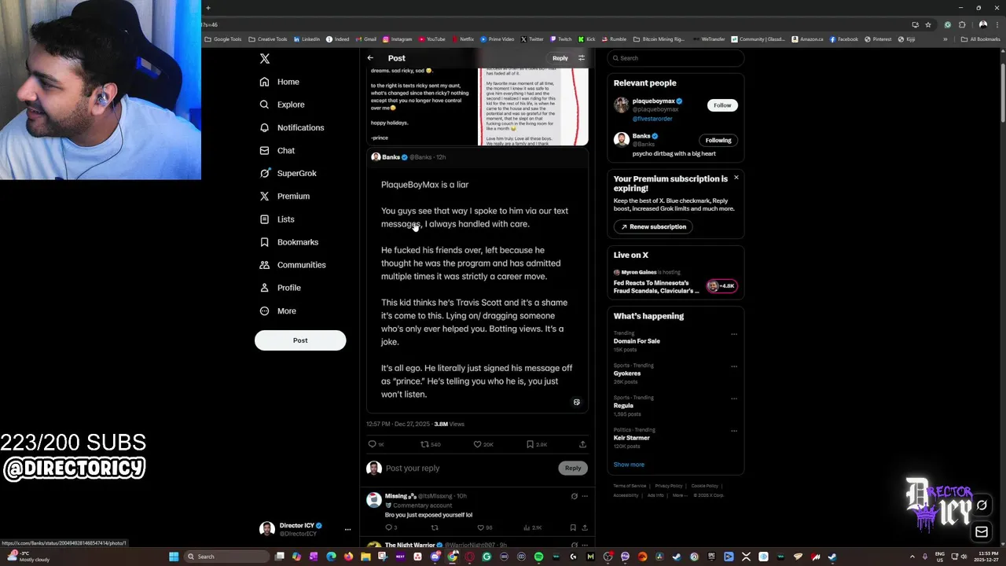Image resolution: width=1006 pixels, height=566 pixels.
Task: Click the Post button in the sidebar
Action: [x=300, y=340]
